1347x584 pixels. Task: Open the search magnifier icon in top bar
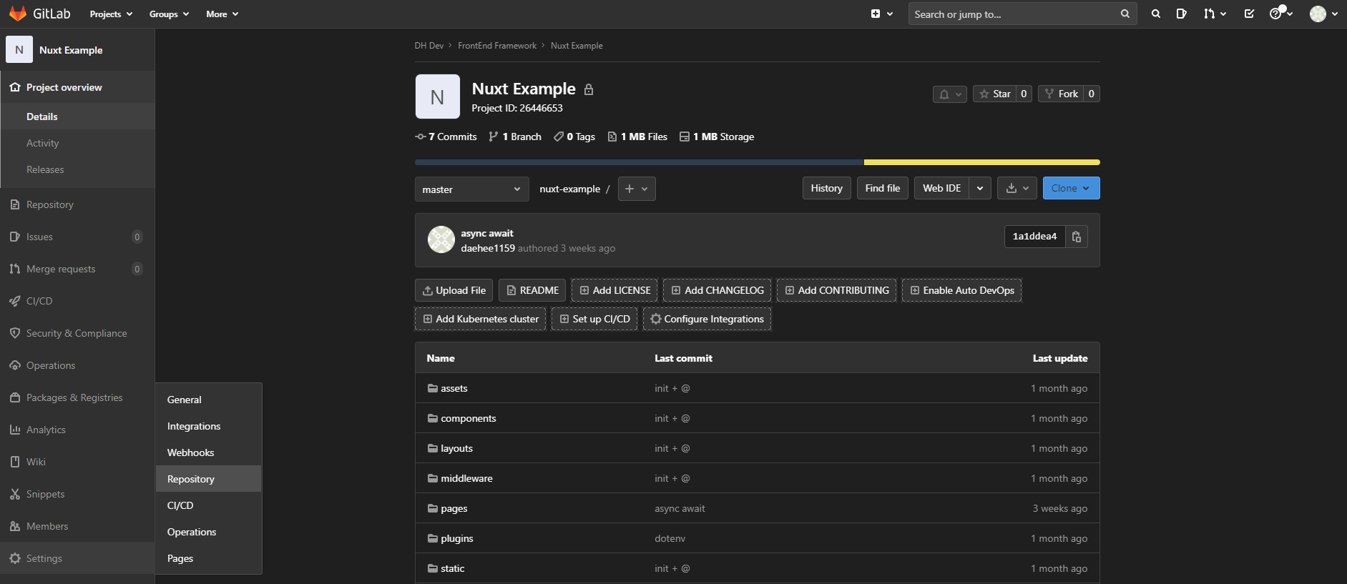(x=1155, y=14)
